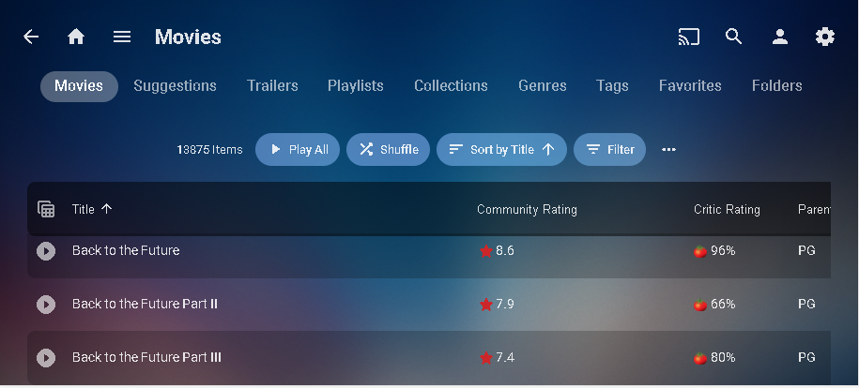Open the Filter options button

click(609, 149)
